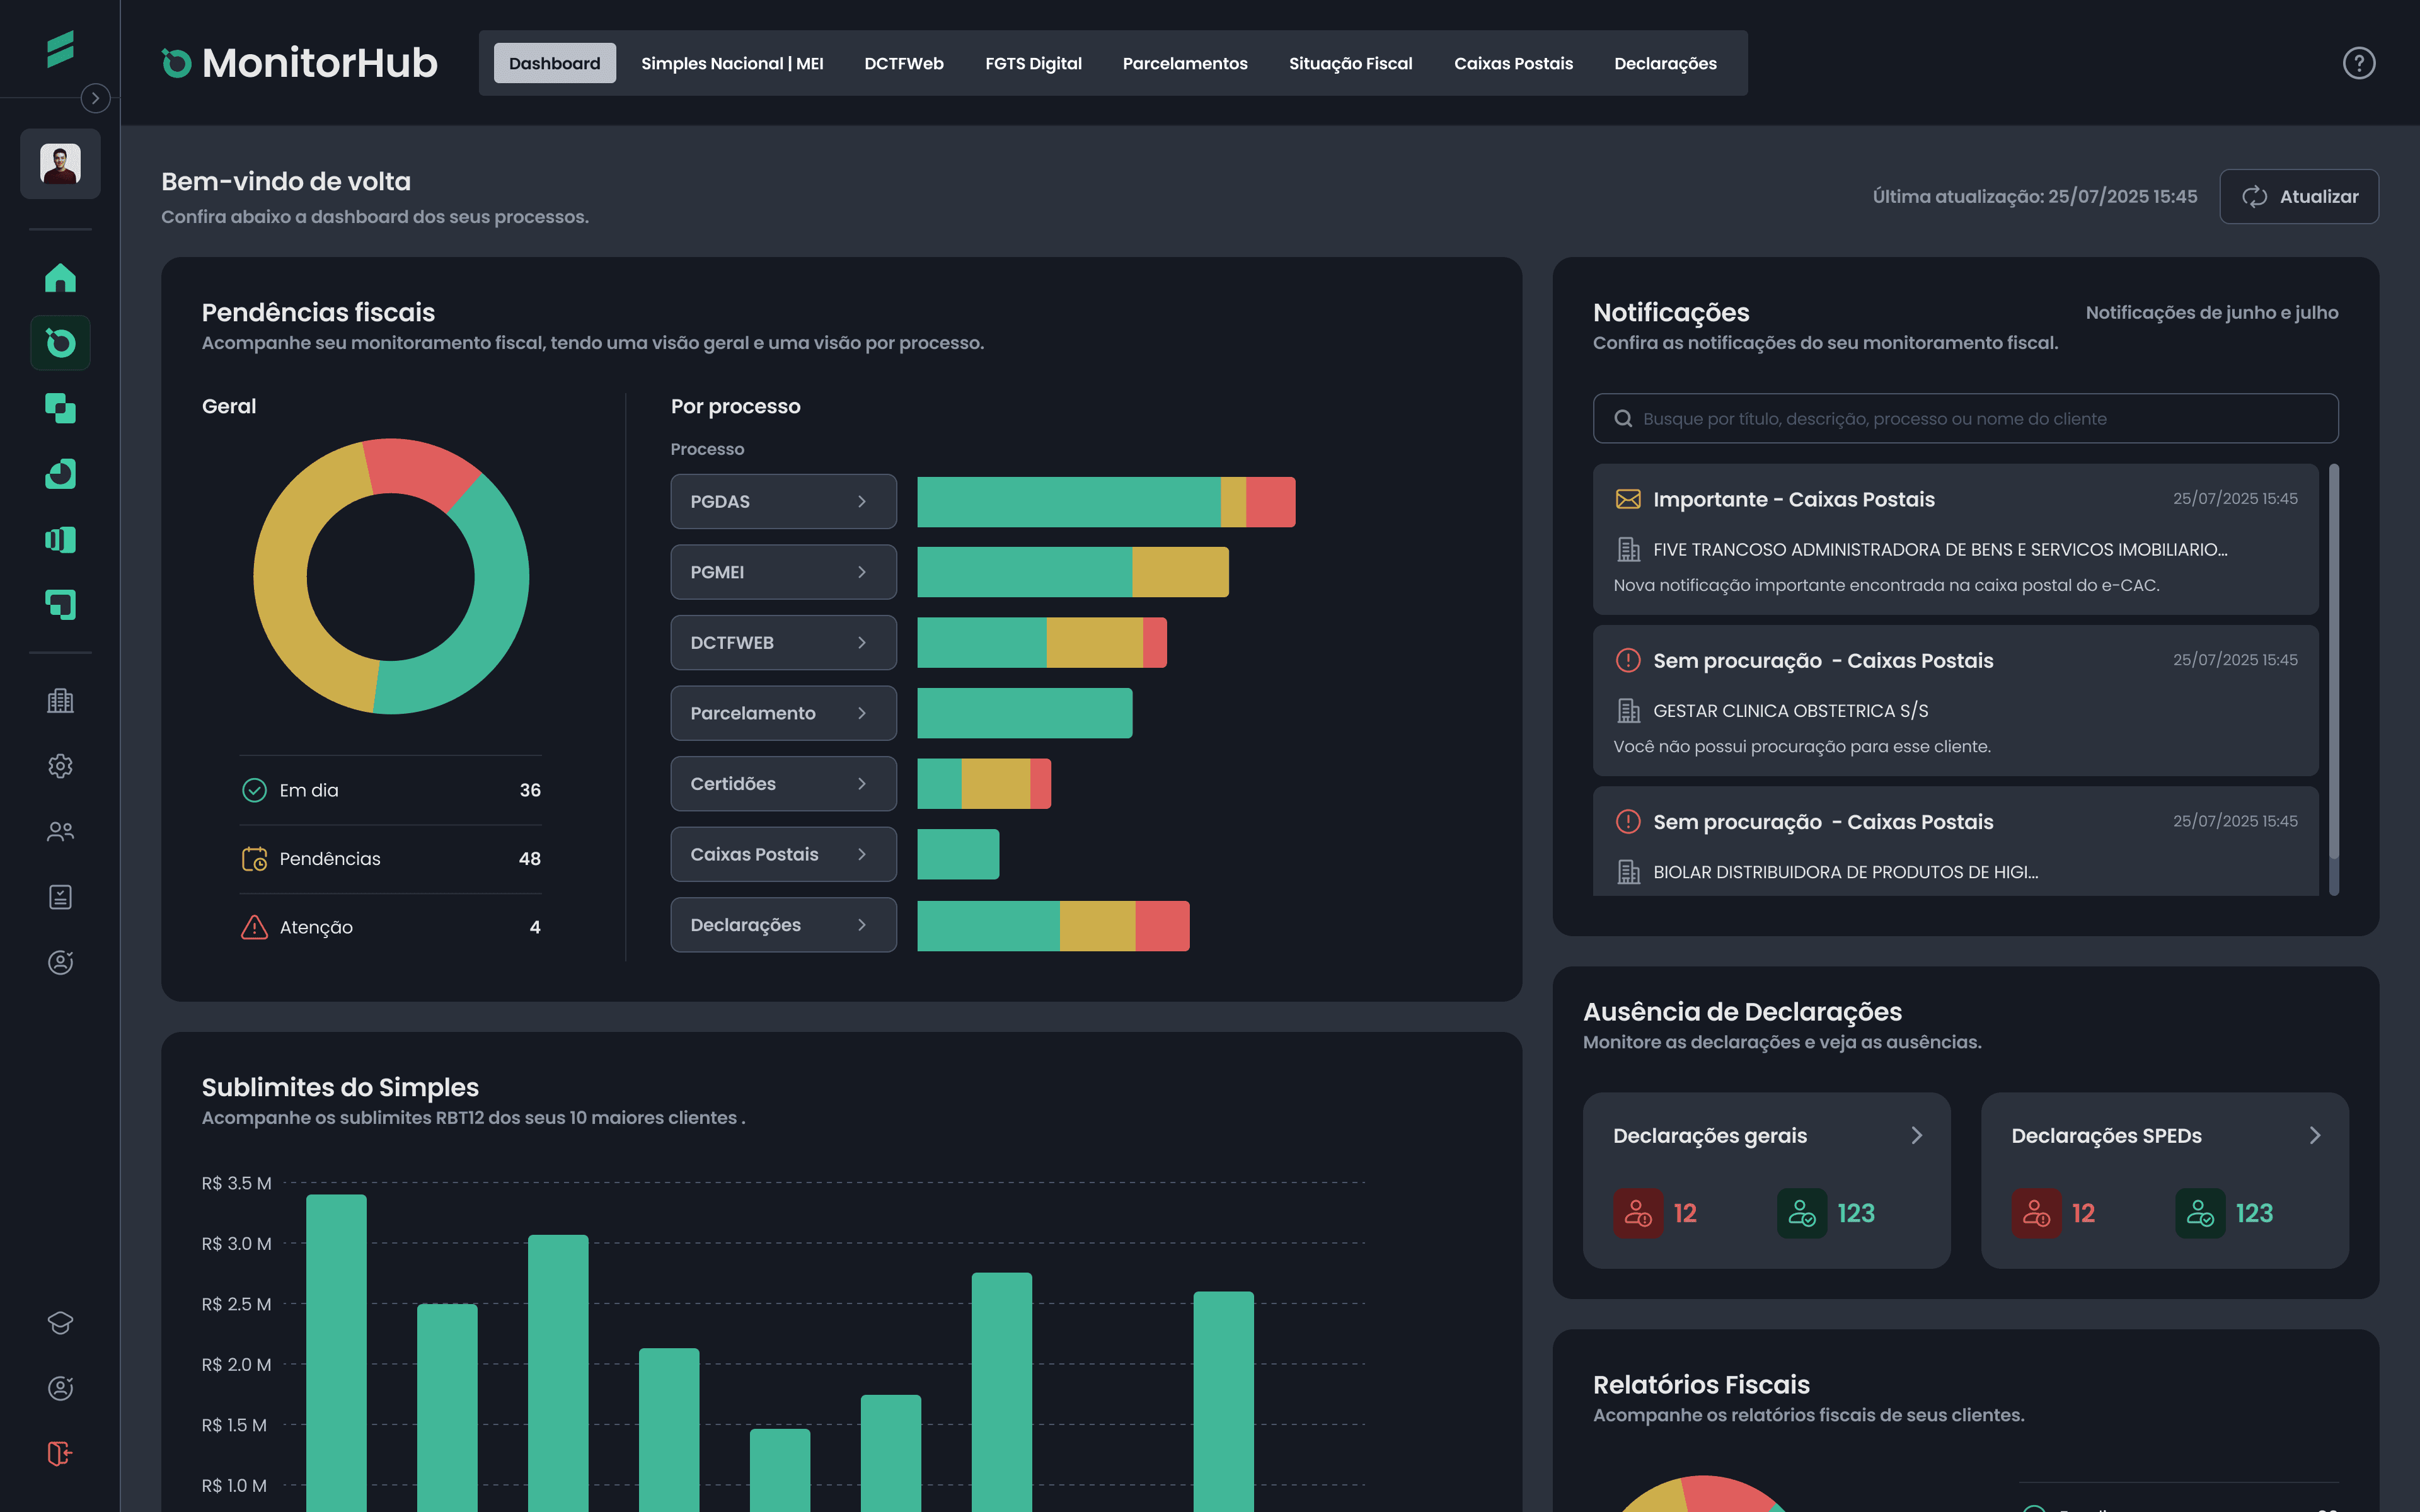This screenshot has height=1512, width=2420.
Task: Open Declarações SPEDs card chevron
Action: click(x=2314, y=1135)
